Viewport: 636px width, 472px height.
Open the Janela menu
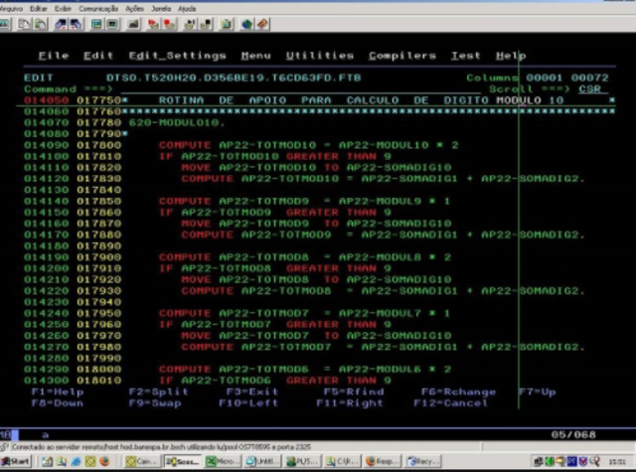pos(161,9)
